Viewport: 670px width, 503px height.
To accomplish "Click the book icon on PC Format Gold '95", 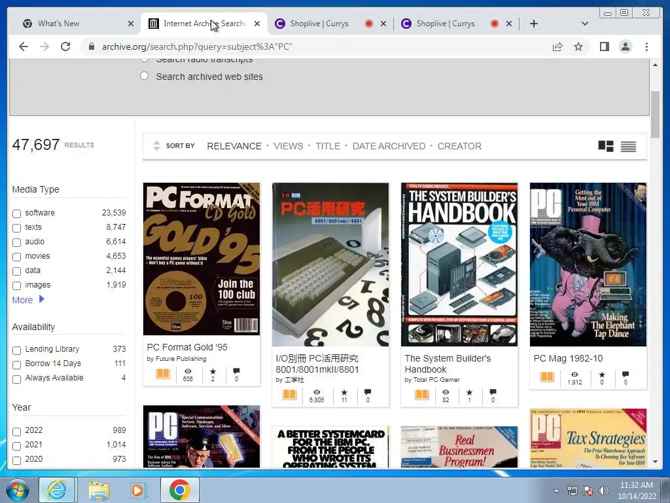I will pos(162,374).
